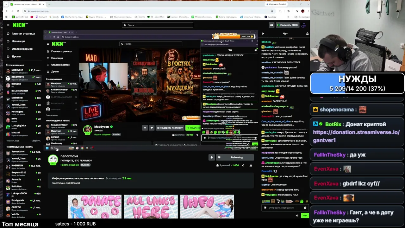Viewport: 405px width, 228px height.
Task: Open the INFO panel image
Action: (x=207, y=206)
